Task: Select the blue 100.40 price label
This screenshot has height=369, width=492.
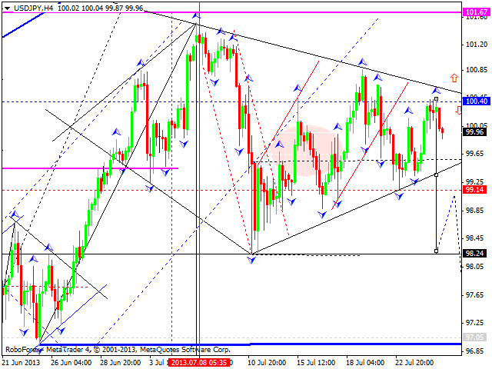Action: (x=476, y=101)
